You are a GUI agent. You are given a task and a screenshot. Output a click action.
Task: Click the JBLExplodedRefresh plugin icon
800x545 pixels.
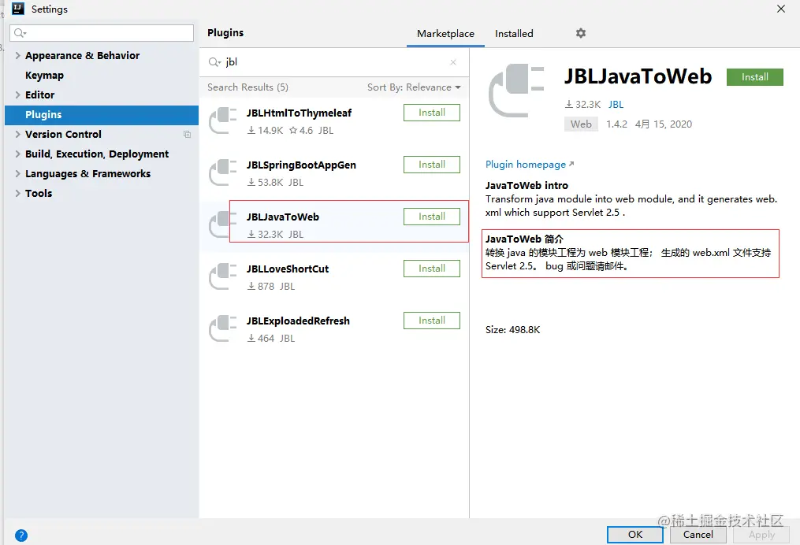(x=223, y=328)
